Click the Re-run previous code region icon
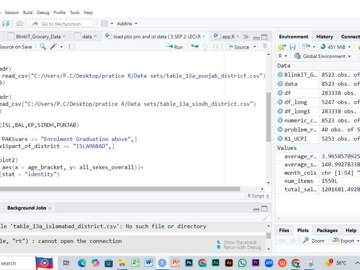 195,47
